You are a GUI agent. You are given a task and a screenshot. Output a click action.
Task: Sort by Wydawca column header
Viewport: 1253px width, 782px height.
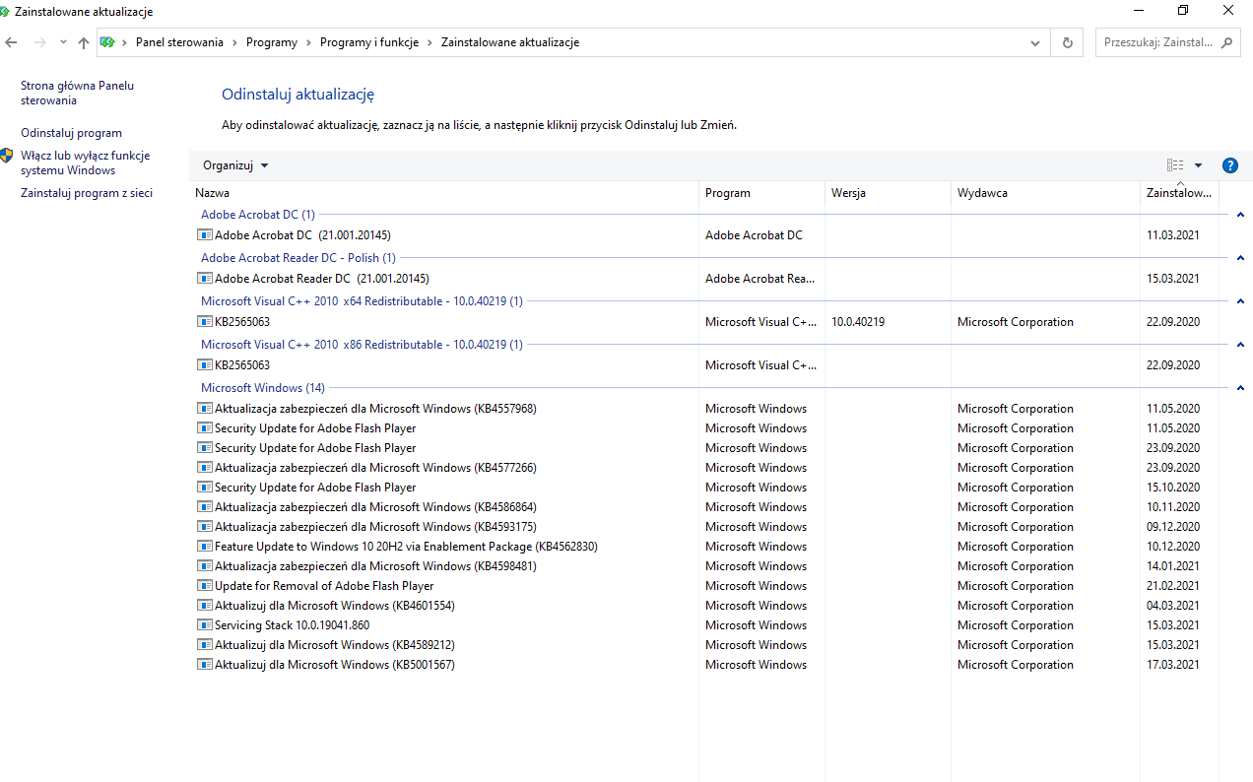tap(1046, 193)
